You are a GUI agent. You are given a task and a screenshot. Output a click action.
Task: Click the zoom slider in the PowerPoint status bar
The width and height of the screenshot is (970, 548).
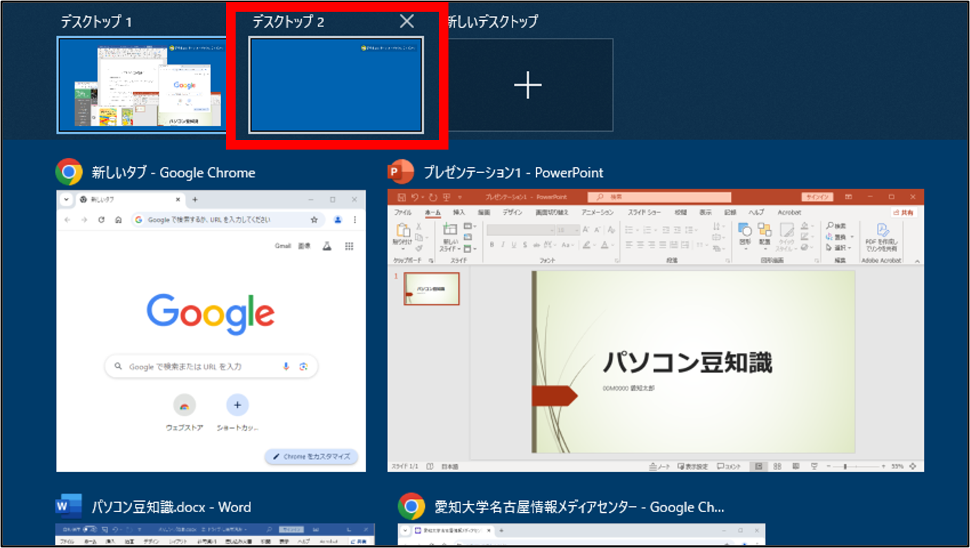[x=854, y=467]
